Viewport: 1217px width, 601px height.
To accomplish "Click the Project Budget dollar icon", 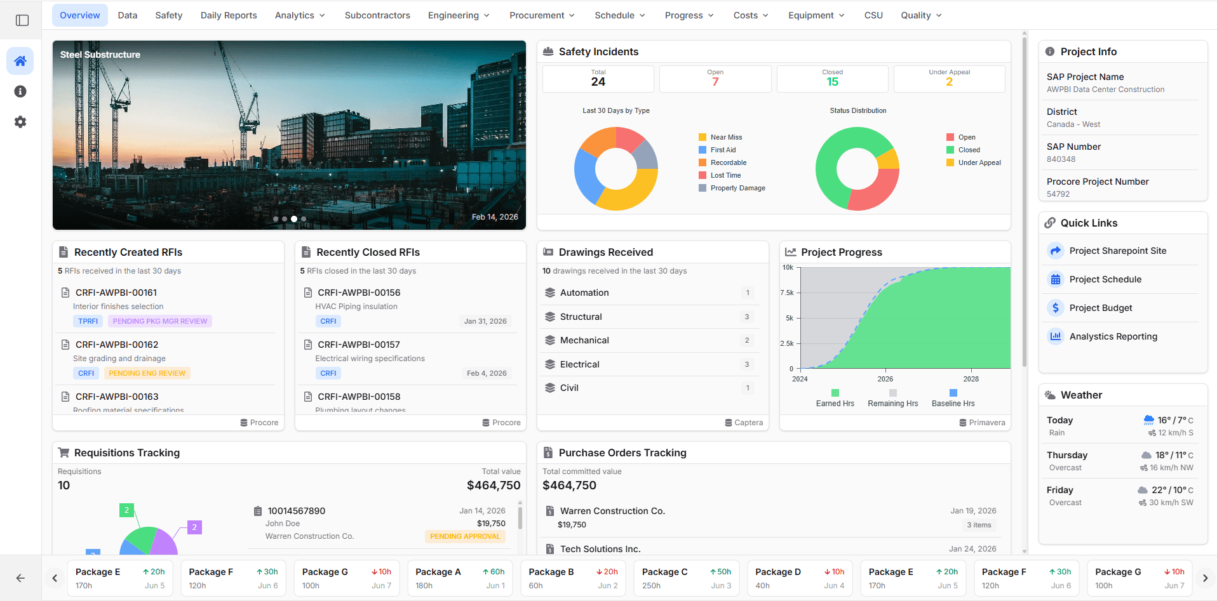I will pos(1056,308).
